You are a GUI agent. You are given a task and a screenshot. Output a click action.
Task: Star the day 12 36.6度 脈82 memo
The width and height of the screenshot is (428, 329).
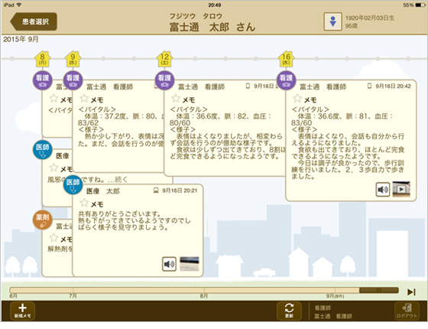pos(176,99)
